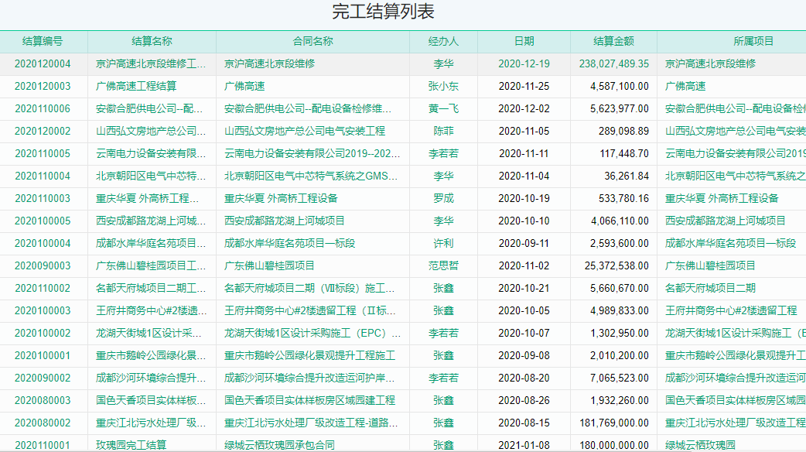Open settlement number 2020120004
Screen dimensions: 806x452
click(x=43, y=63)
